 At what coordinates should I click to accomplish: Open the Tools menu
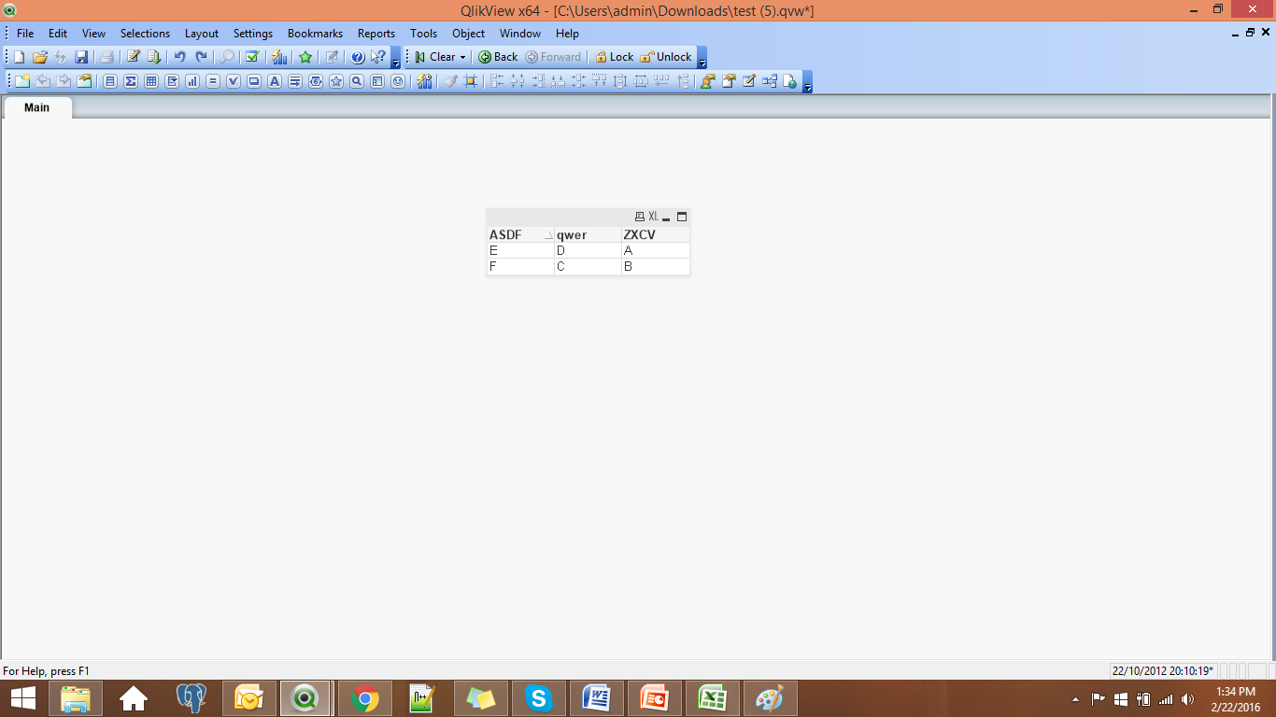tap(423, 33)
